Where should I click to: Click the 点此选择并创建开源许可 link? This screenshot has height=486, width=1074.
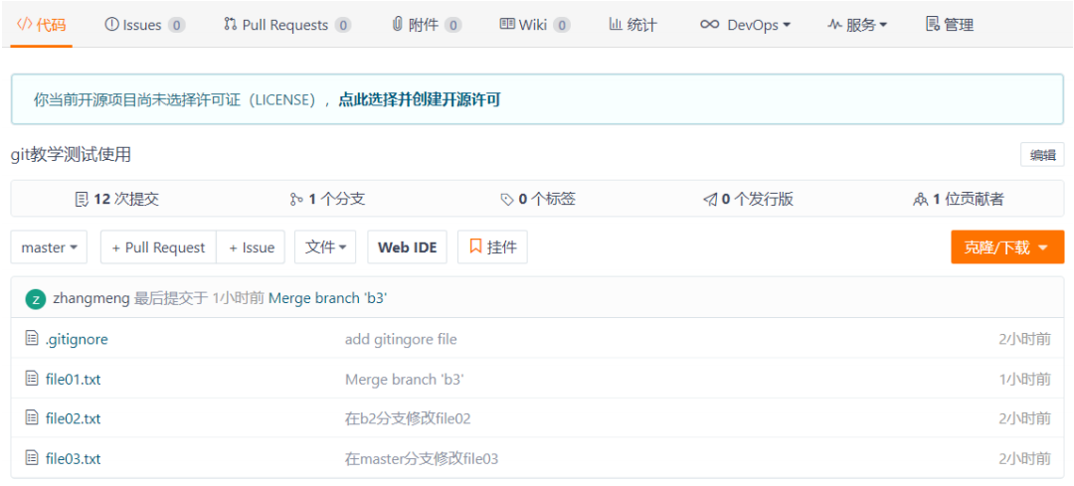pyautogui.click(x=420, y=100)
